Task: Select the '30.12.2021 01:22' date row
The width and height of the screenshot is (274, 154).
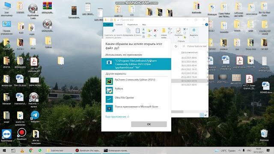Action: point(189,73)
